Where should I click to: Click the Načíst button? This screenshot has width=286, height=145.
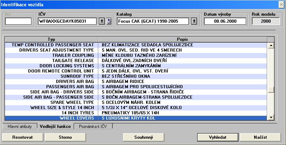(260, 137)
